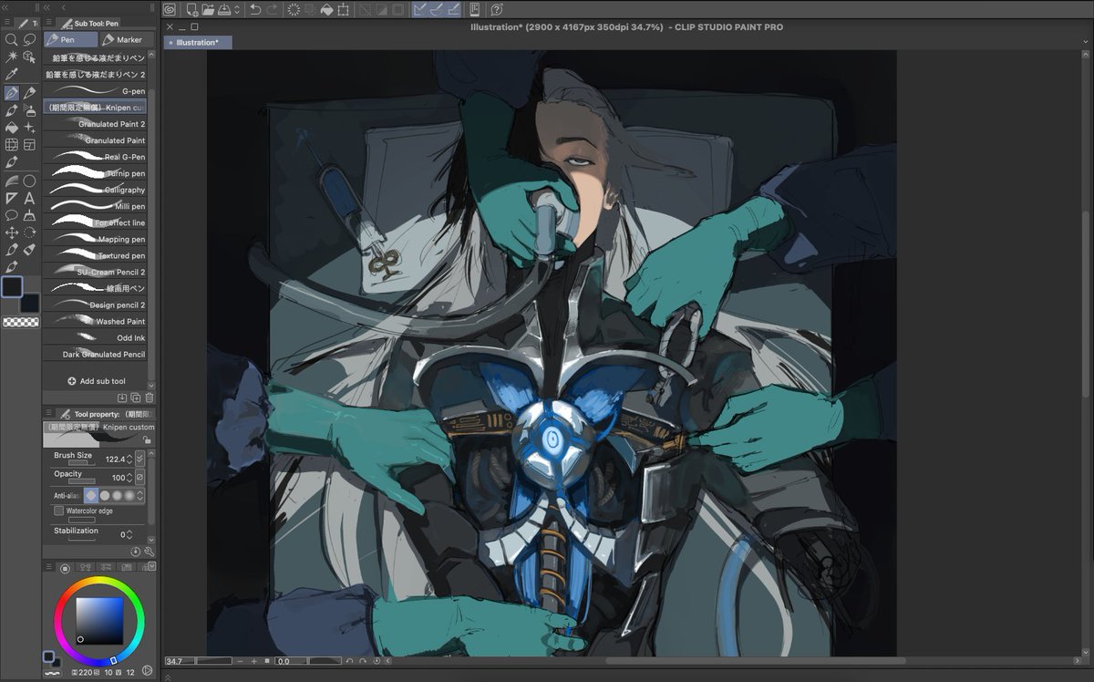Open the dropdown arrows beside Save icon
The width and height of the screenshot is (1094, 682).
[x=237, y=10]
